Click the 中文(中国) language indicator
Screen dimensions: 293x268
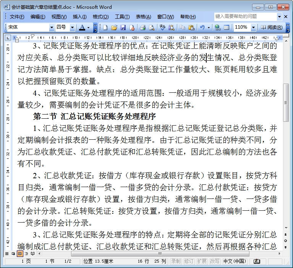[x=235, y=261]
